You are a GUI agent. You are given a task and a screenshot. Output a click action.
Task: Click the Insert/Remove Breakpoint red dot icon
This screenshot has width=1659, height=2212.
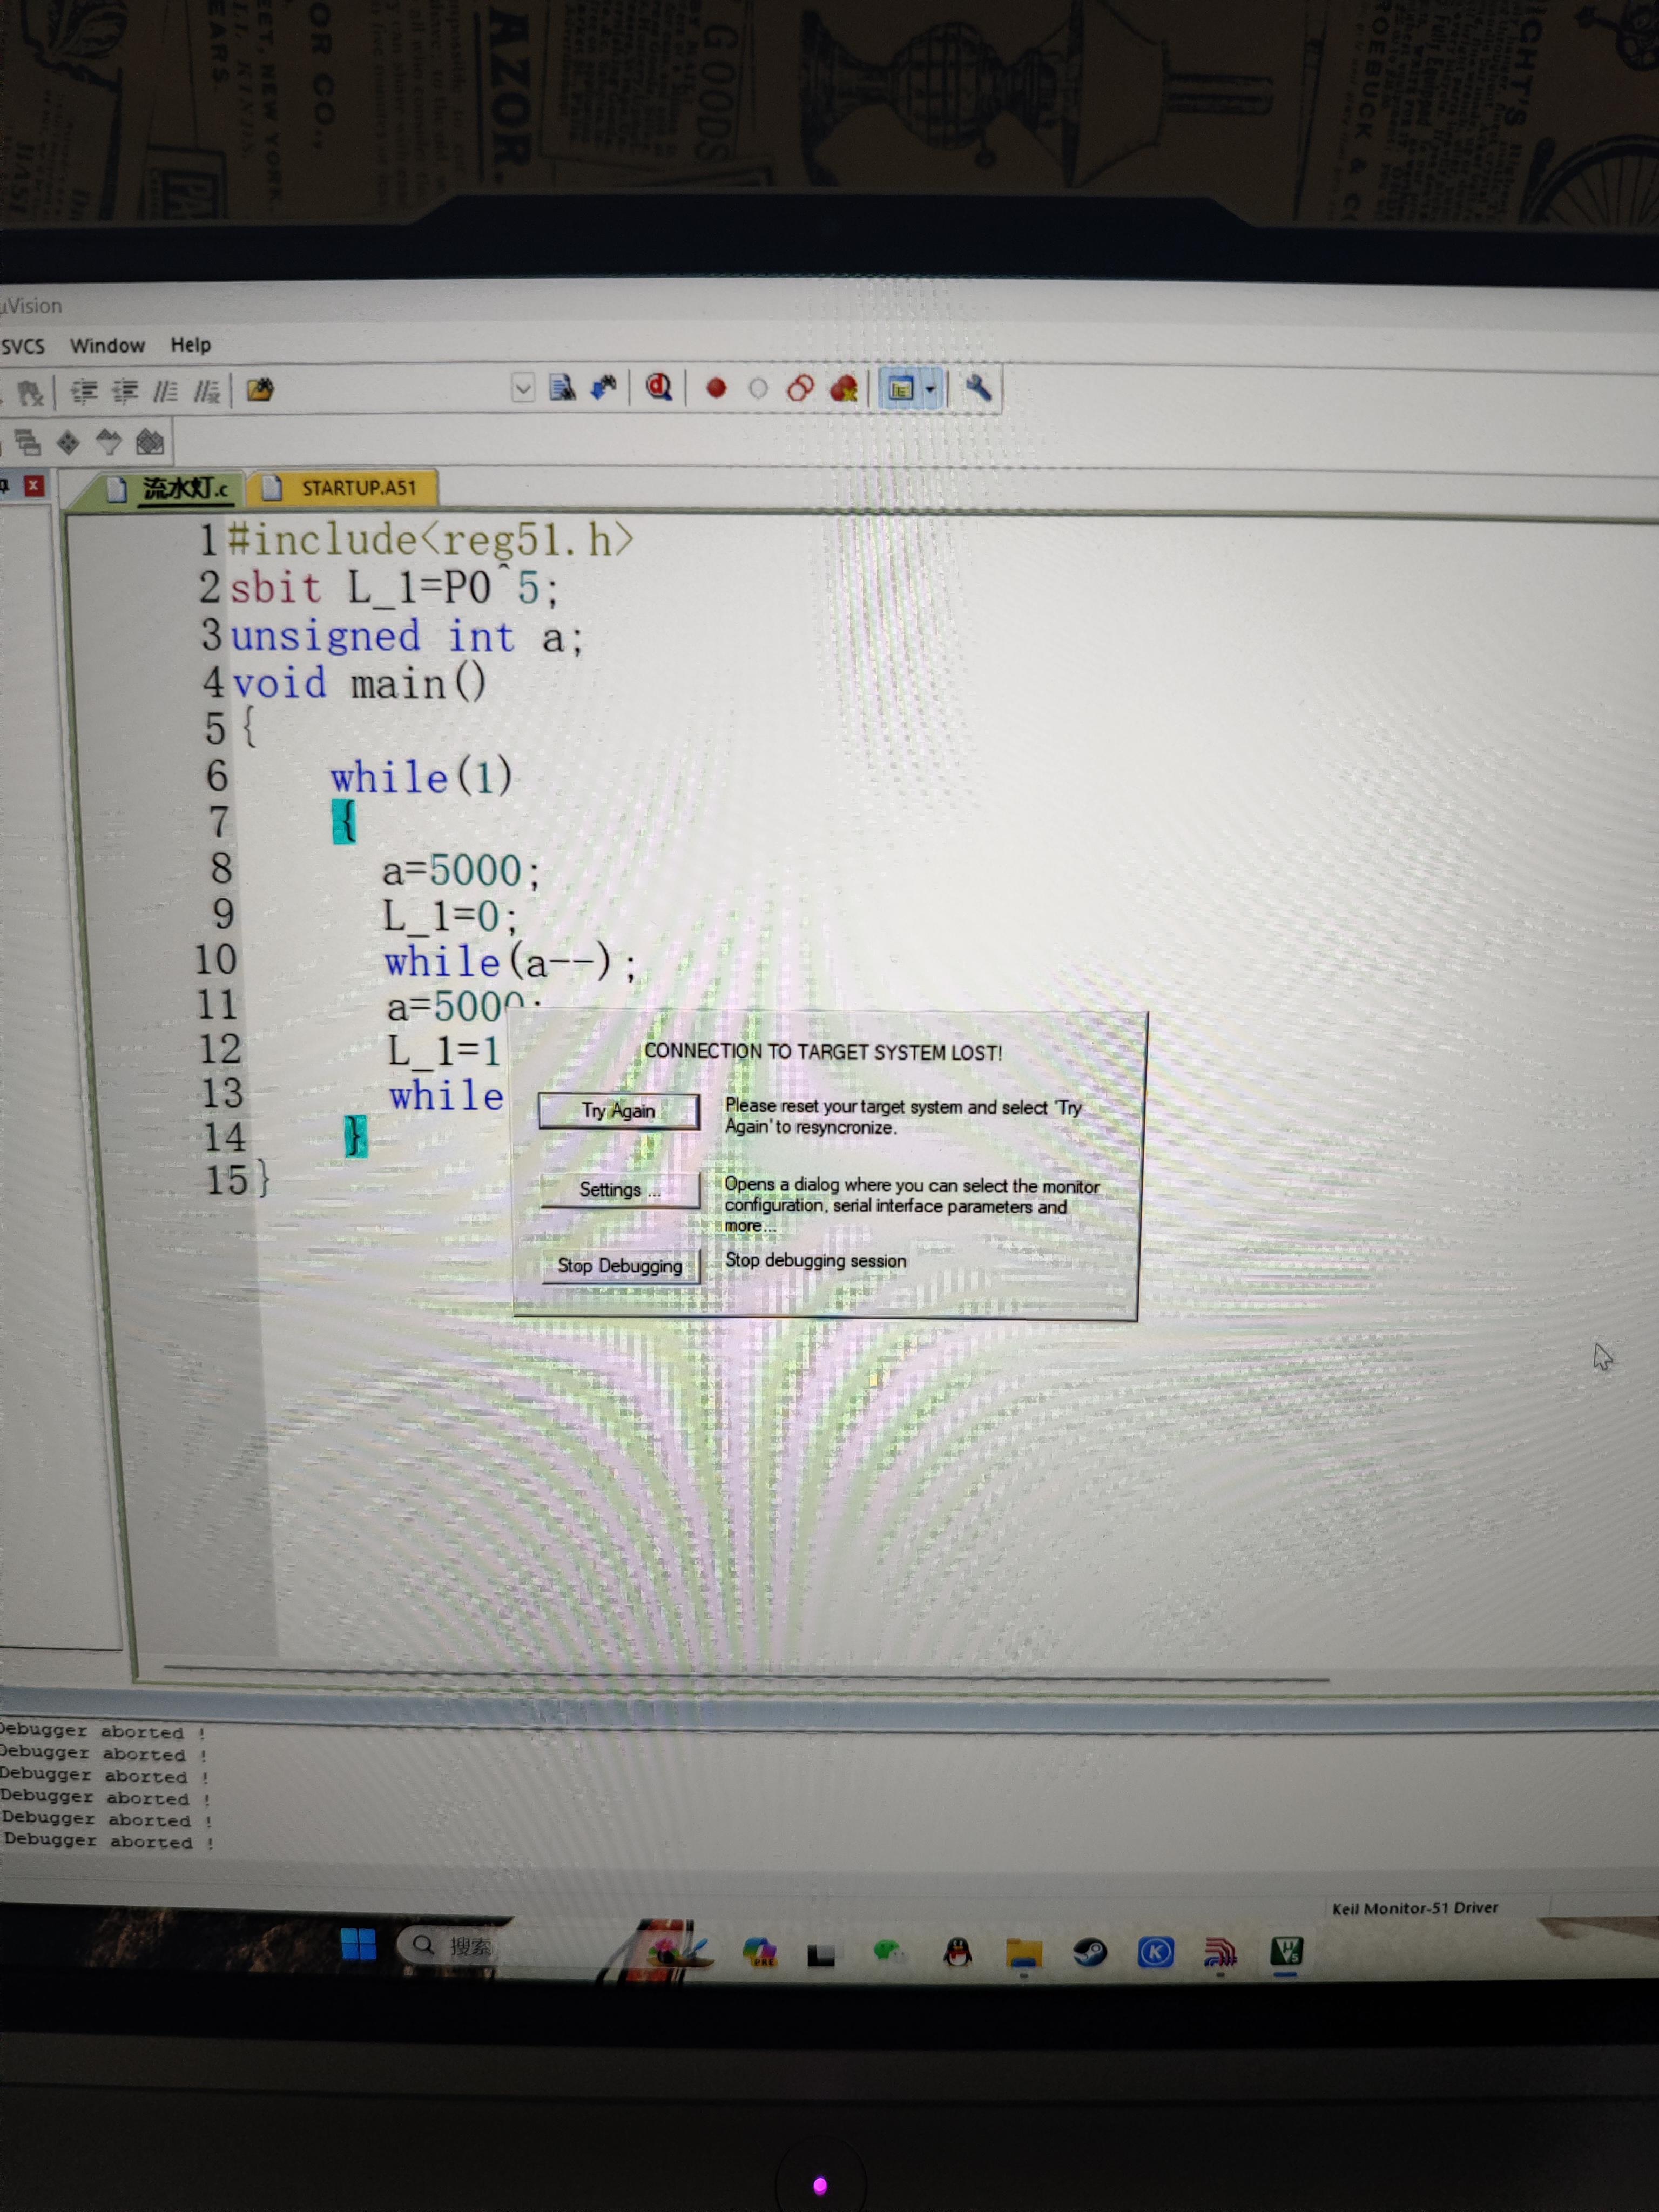[x=716, y=388]
